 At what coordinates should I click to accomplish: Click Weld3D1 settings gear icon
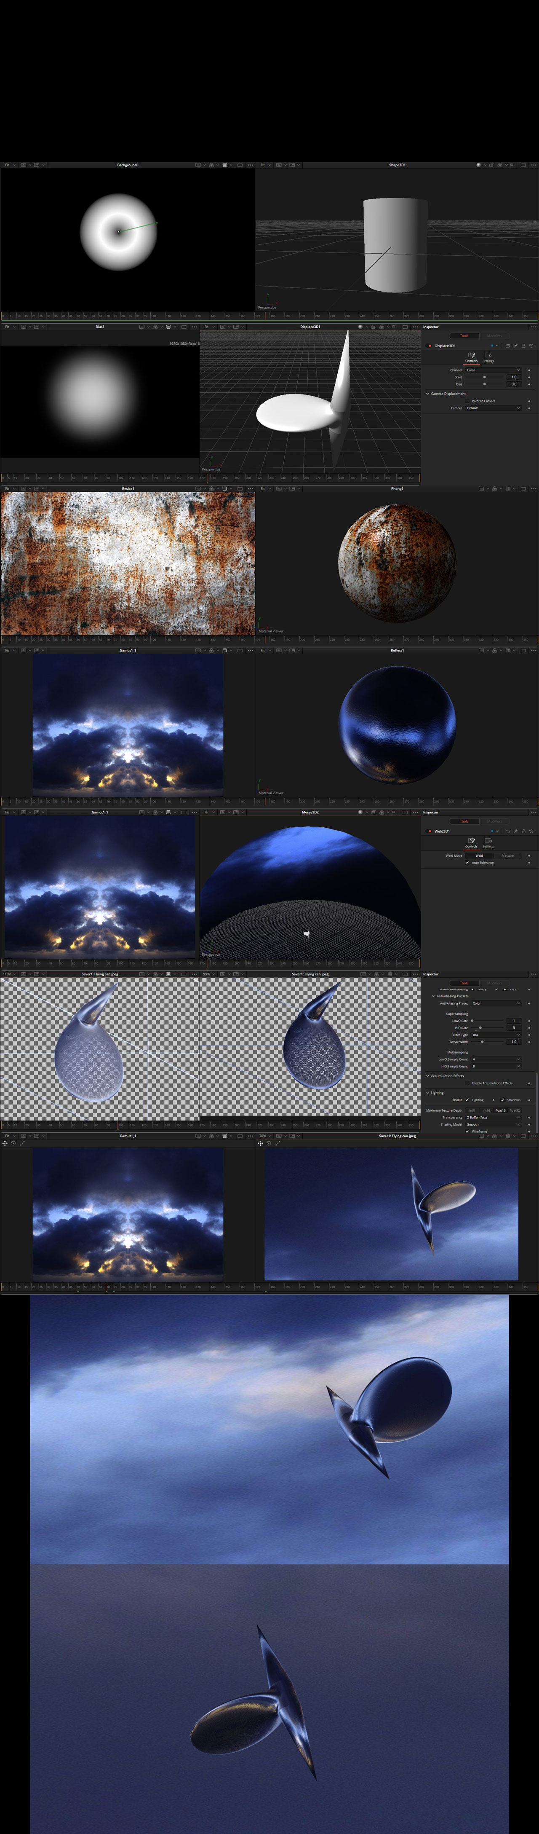pos(488,840)
